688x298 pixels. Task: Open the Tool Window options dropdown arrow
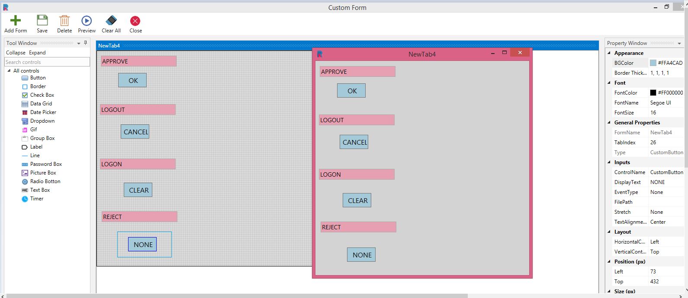(79, 43)
